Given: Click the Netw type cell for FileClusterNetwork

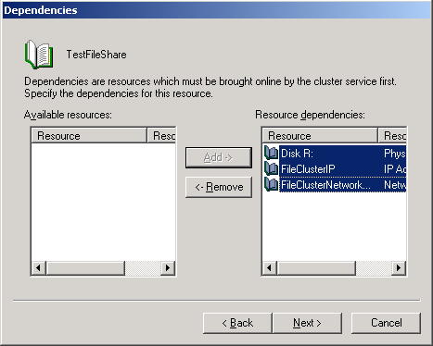Looking at the screenshot, I should click(x=395, y=184).
